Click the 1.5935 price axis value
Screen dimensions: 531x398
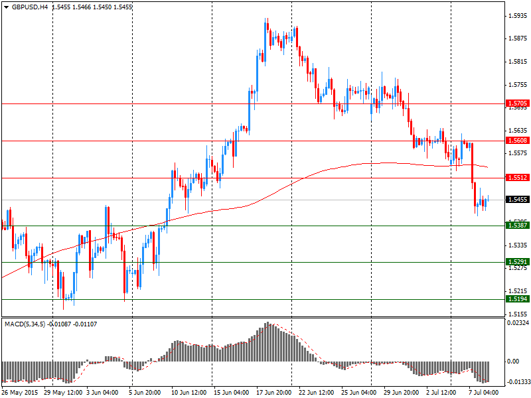[518, 15]
